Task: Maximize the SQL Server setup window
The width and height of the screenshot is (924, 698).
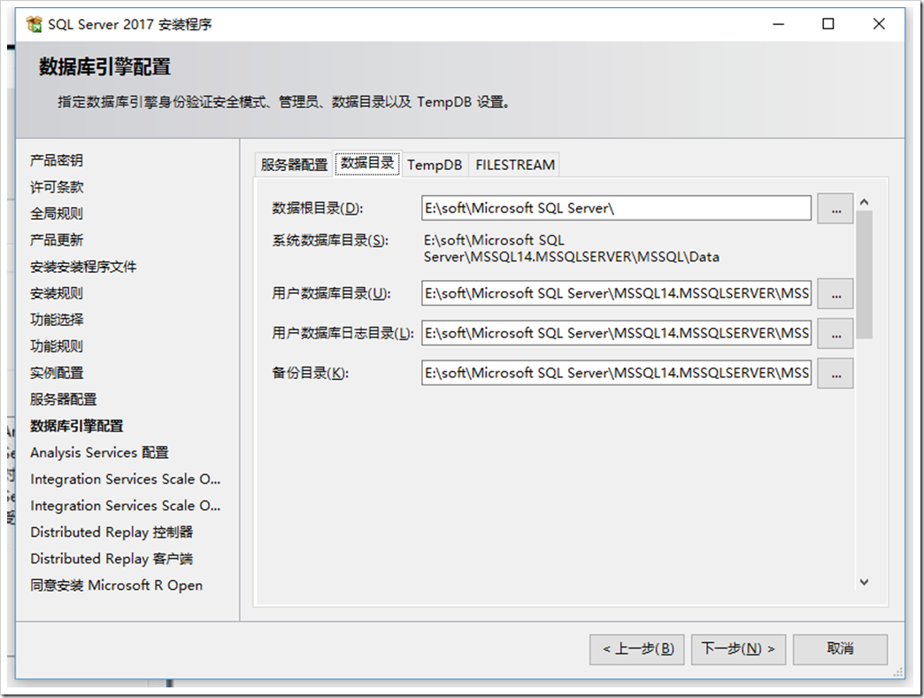Action: click(828, 24)
